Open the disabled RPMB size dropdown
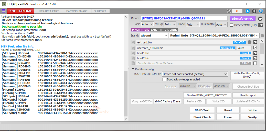The image size is (266, 131). tap(221, 86)
